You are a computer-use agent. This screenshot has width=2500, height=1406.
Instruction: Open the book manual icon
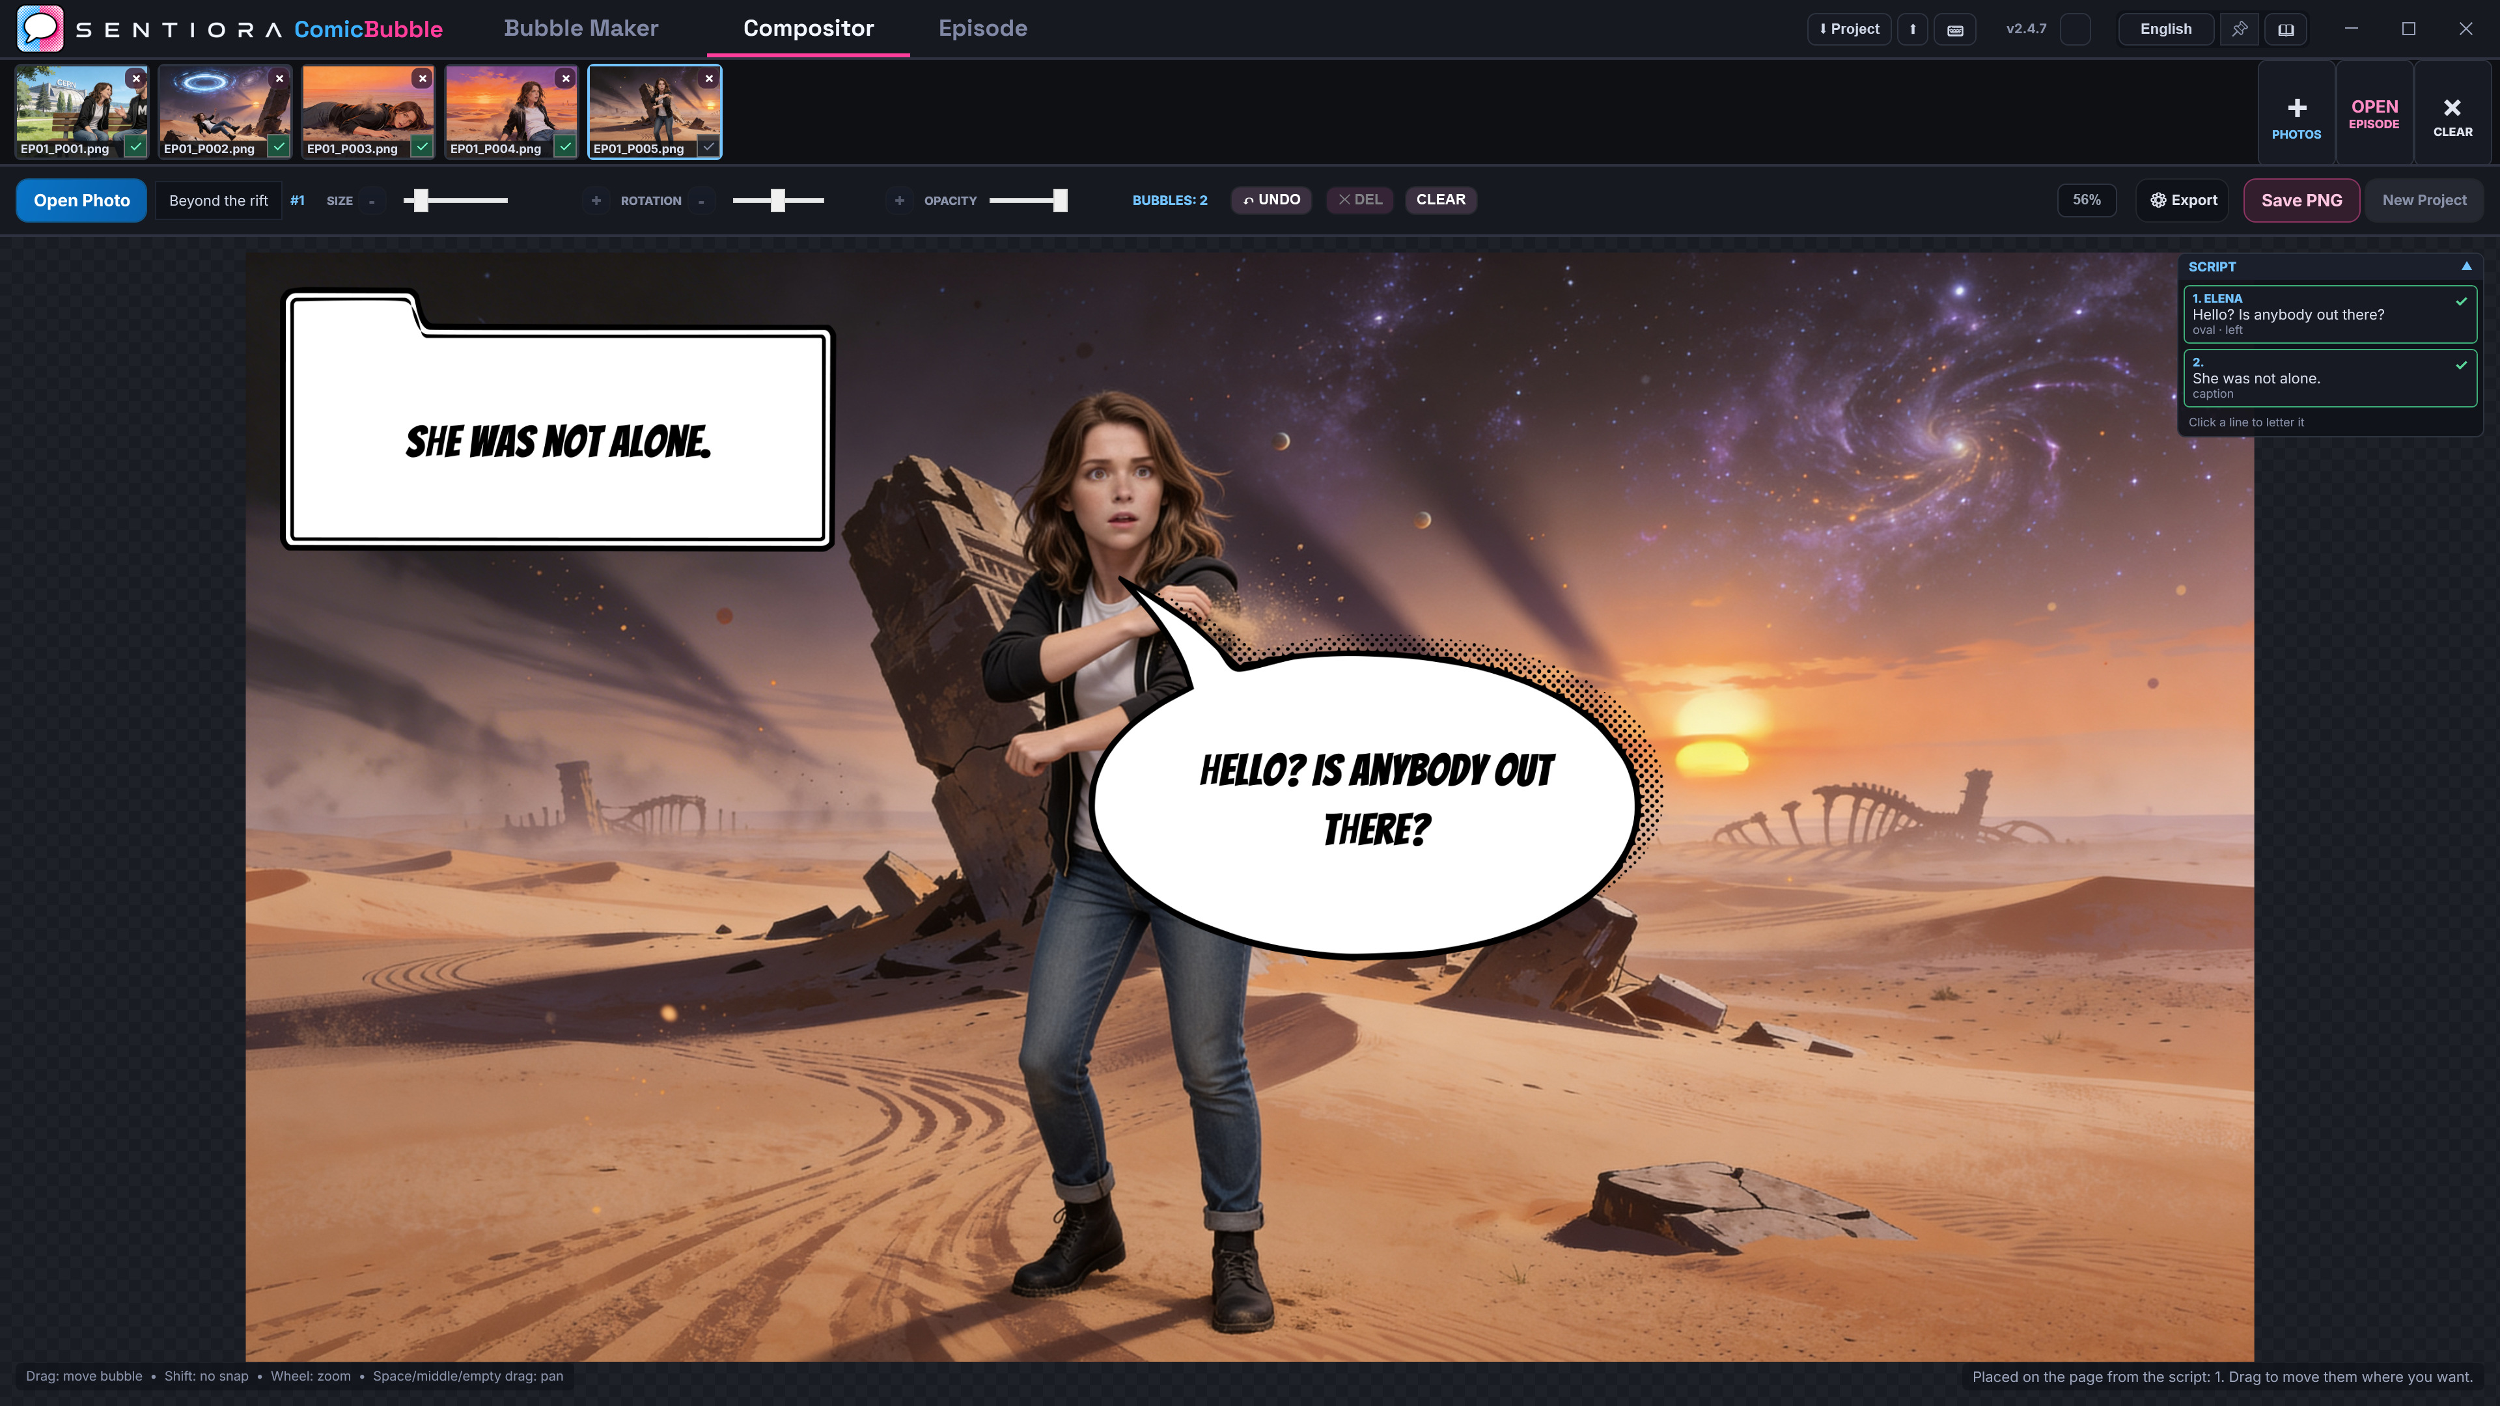coord(2286,29)
